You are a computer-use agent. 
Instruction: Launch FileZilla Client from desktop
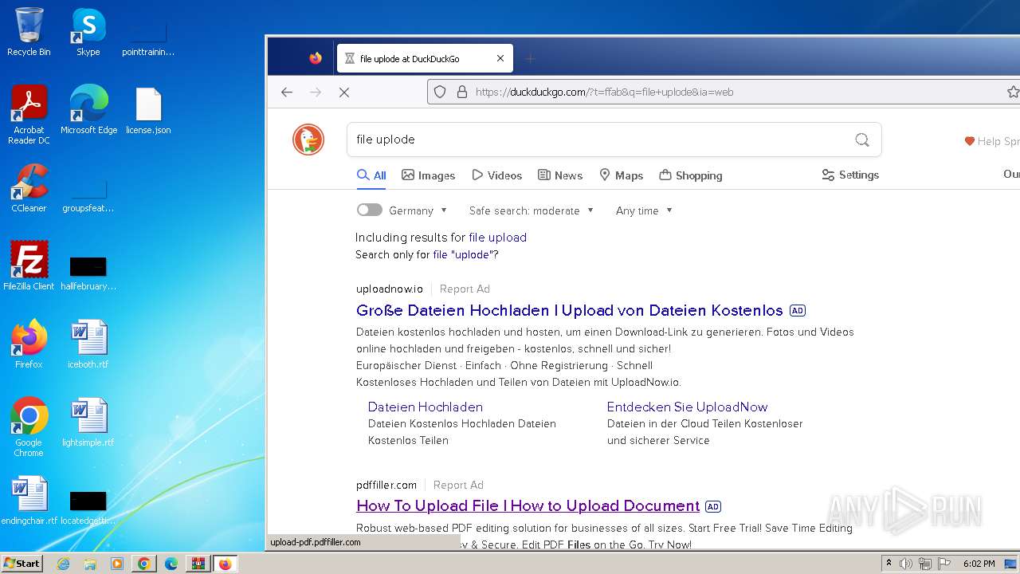pyautogui.click(x=29, y=266)
